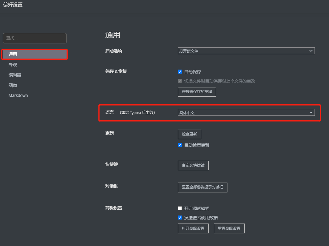Uncheck 自动检查更新

[180, 145]
